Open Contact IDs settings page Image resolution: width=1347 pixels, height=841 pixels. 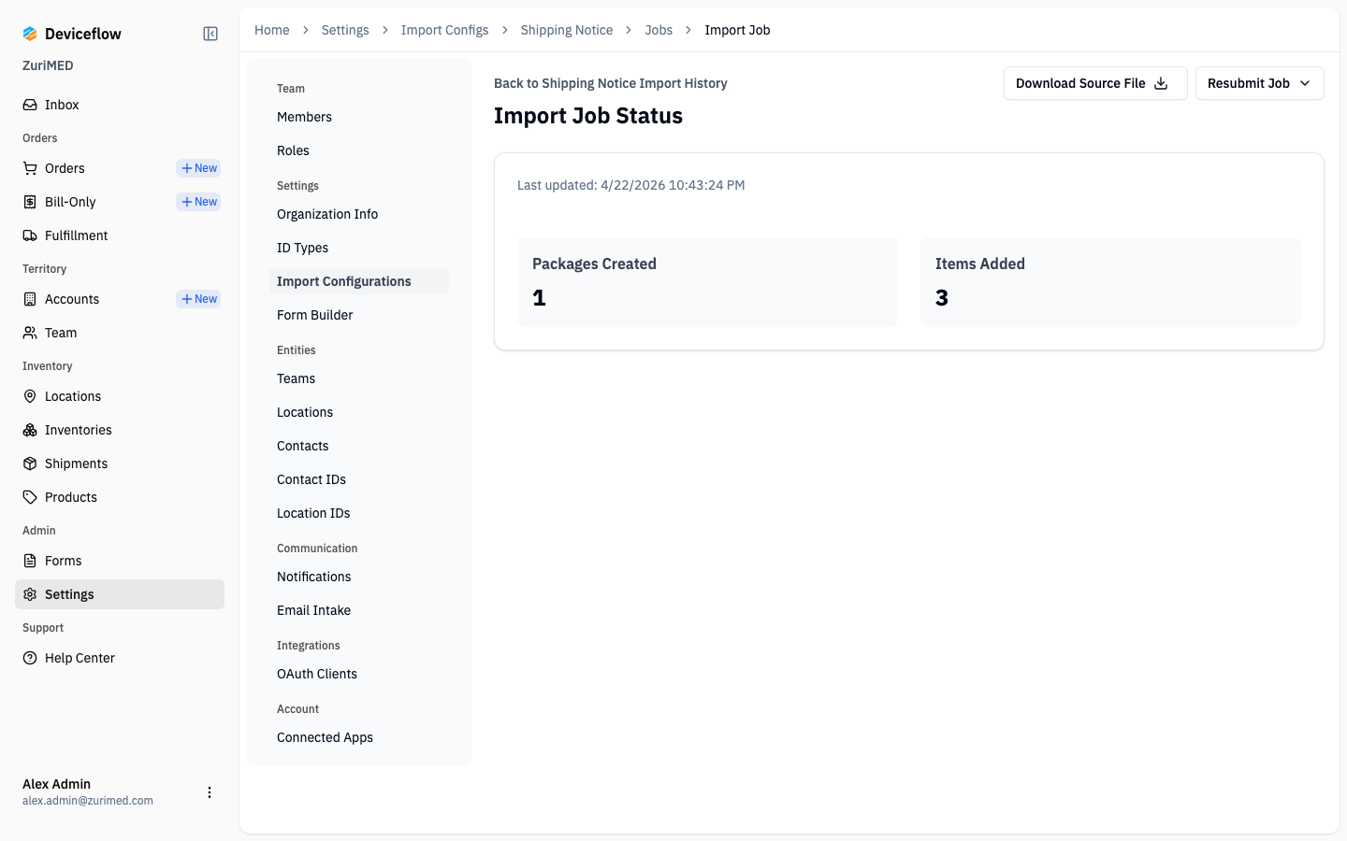click(x=359, y=479)
